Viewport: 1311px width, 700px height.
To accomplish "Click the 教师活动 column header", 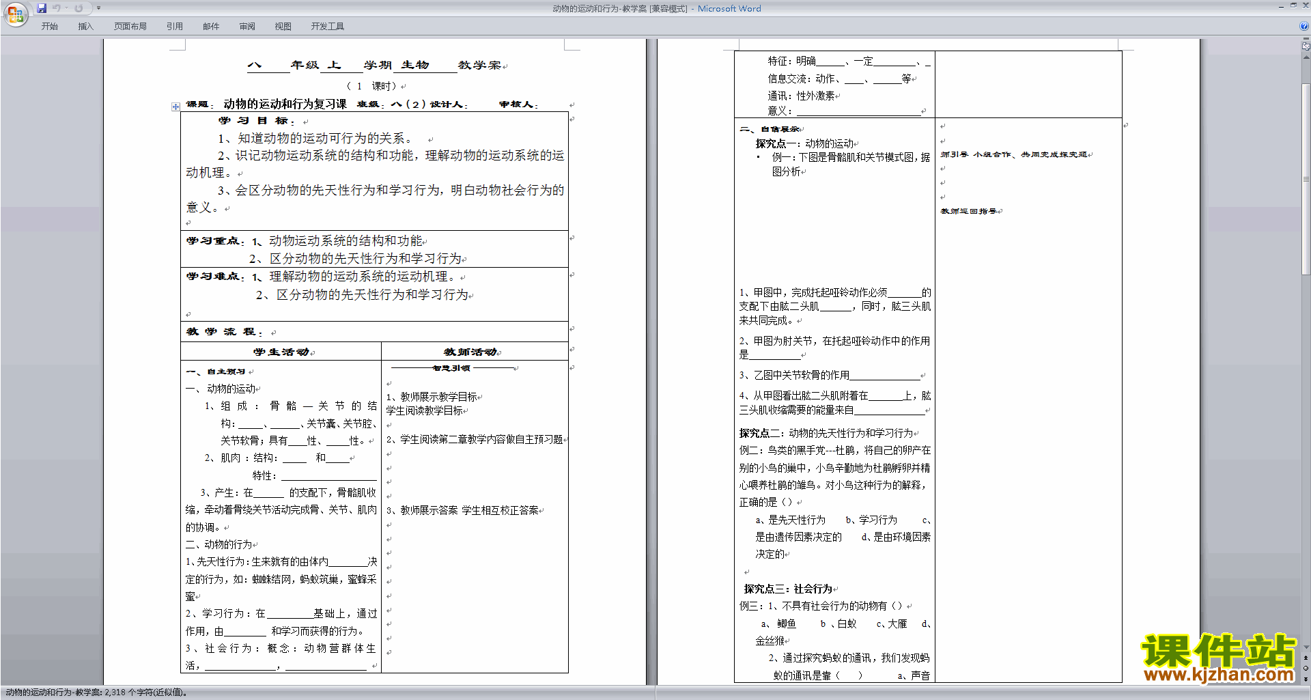I will point(470,352).
